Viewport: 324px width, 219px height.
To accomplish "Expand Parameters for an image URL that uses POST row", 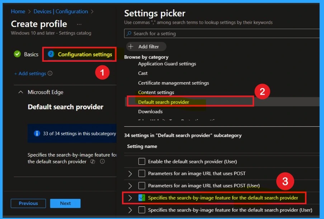I will [x=130, y=173].
